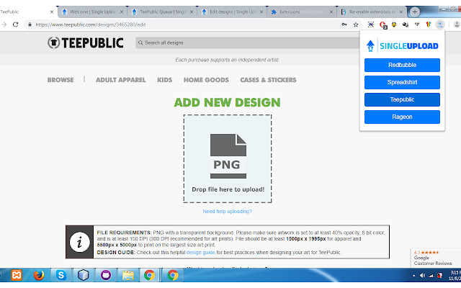Click the search magnifier icon

(x=140, y=42)
